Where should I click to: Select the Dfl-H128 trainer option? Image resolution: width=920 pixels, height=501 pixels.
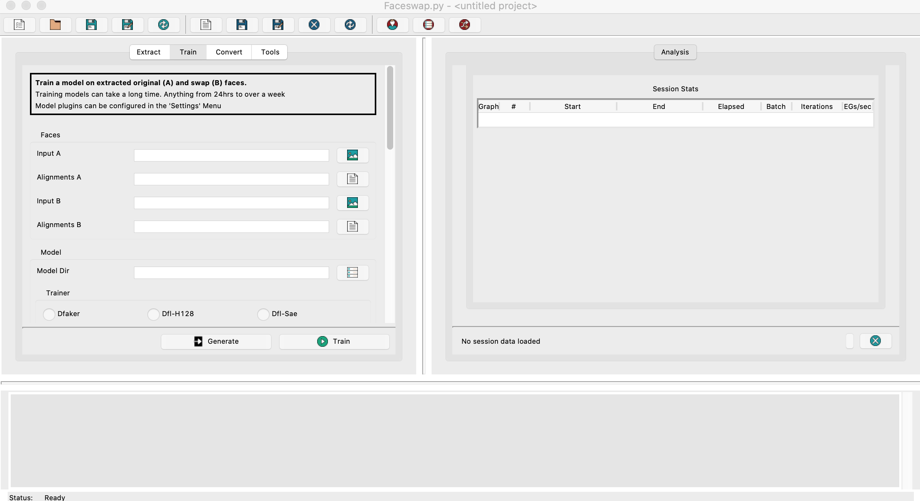click(154, 314)
